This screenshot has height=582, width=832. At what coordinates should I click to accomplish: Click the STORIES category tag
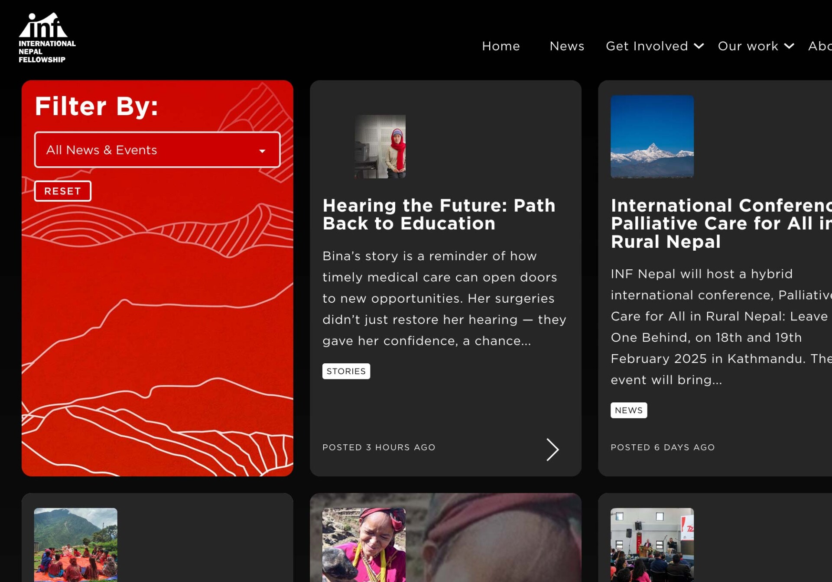pos(346,371)
